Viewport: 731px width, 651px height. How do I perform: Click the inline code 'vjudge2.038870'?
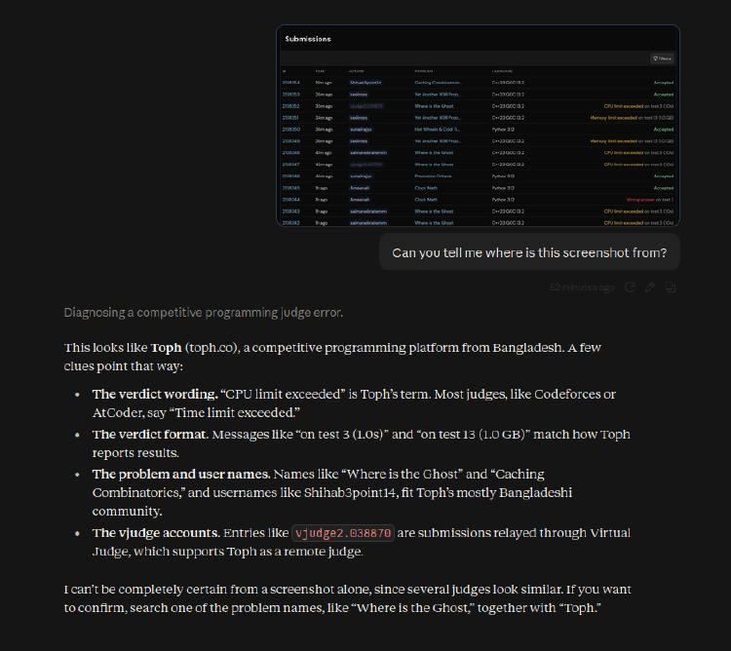[343, 533]
